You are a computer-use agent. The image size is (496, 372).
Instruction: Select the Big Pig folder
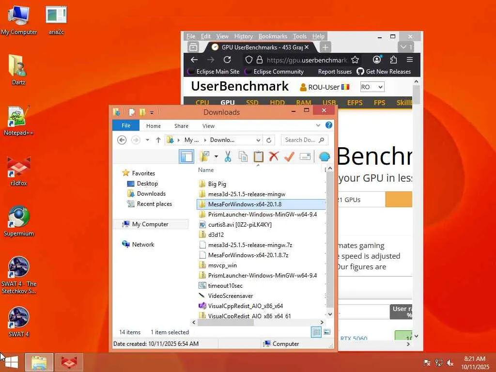click(x=217, y=184)
